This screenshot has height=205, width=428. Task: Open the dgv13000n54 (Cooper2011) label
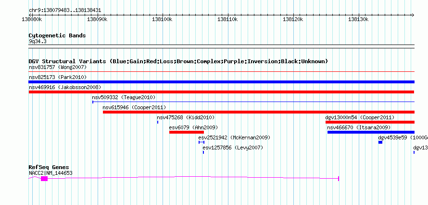(360, 117)
